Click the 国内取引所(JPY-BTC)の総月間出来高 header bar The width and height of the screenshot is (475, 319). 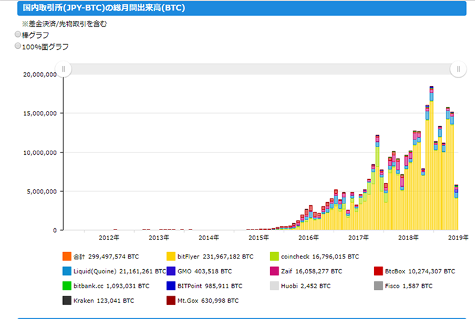pos(242,8)
